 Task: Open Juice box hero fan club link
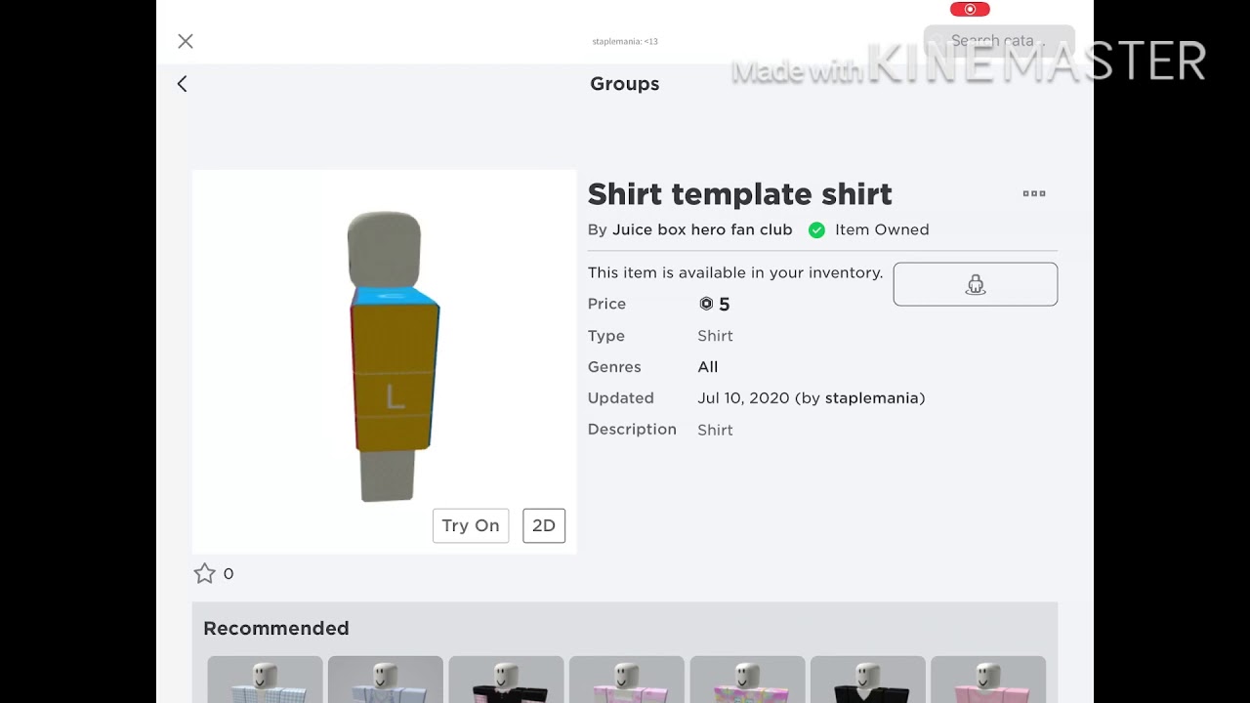(x=702, y=229)
